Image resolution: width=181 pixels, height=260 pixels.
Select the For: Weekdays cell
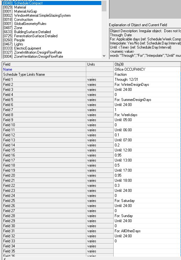(147, 115)
